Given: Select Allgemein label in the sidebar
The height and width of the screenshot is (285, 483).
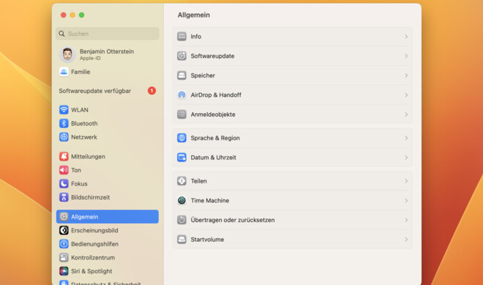Looking at the screenshot, I should coord(85,217).
